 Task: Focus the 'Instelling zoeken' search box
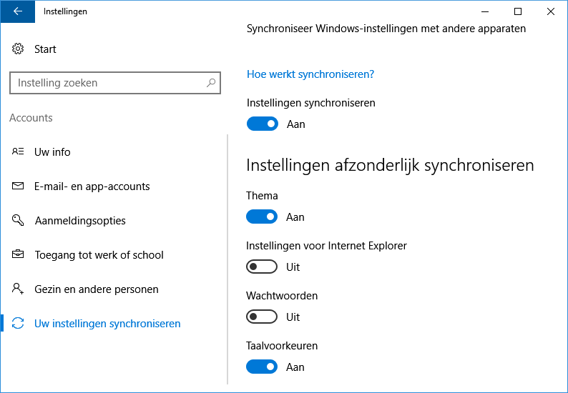click(107, 83)
